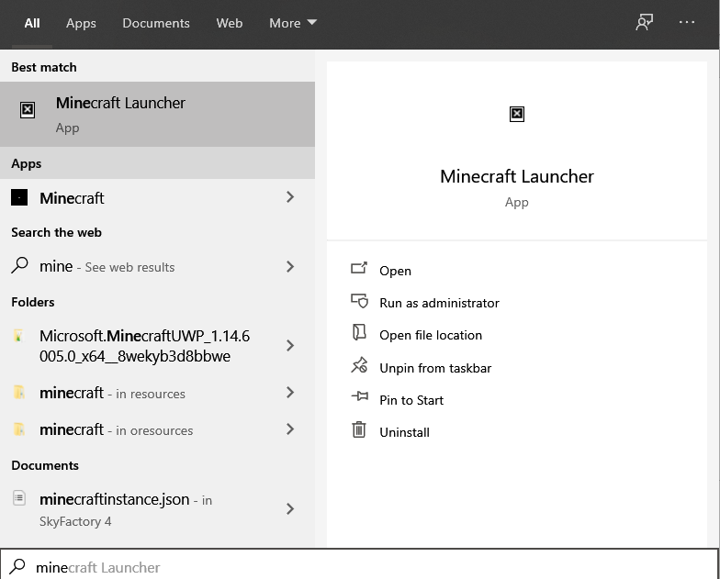Click the Pin to Start pin icon
The width and height of the screenshot is (720, 579).
point(360,396)
